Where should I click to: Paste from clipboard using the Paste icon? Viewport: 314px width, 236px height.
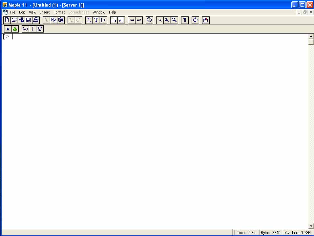(x=61, y=20)
